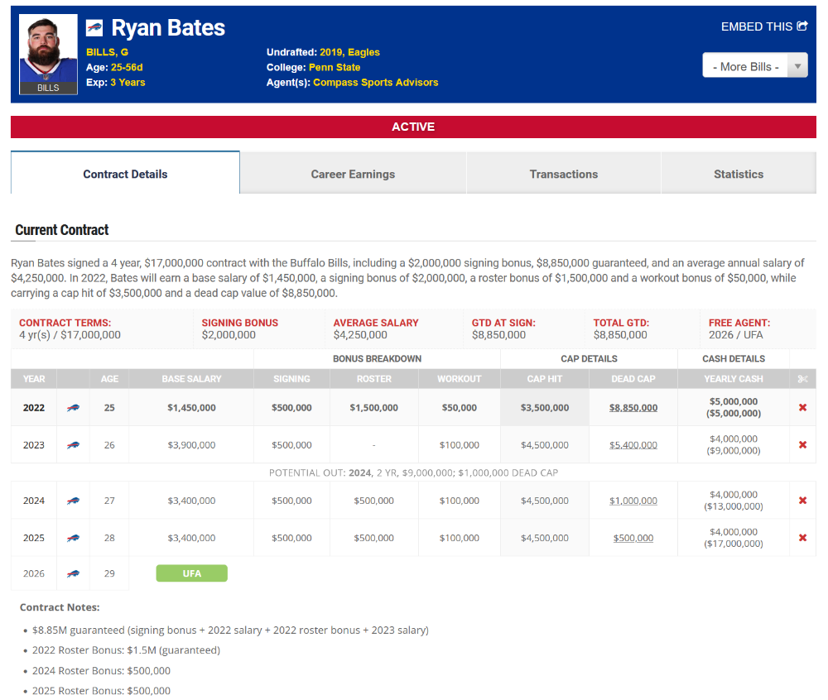Click the Bills team logo in the 2022 row
Image resolution: width=828 pixels, height=700 pixels.
coord(74,408)
